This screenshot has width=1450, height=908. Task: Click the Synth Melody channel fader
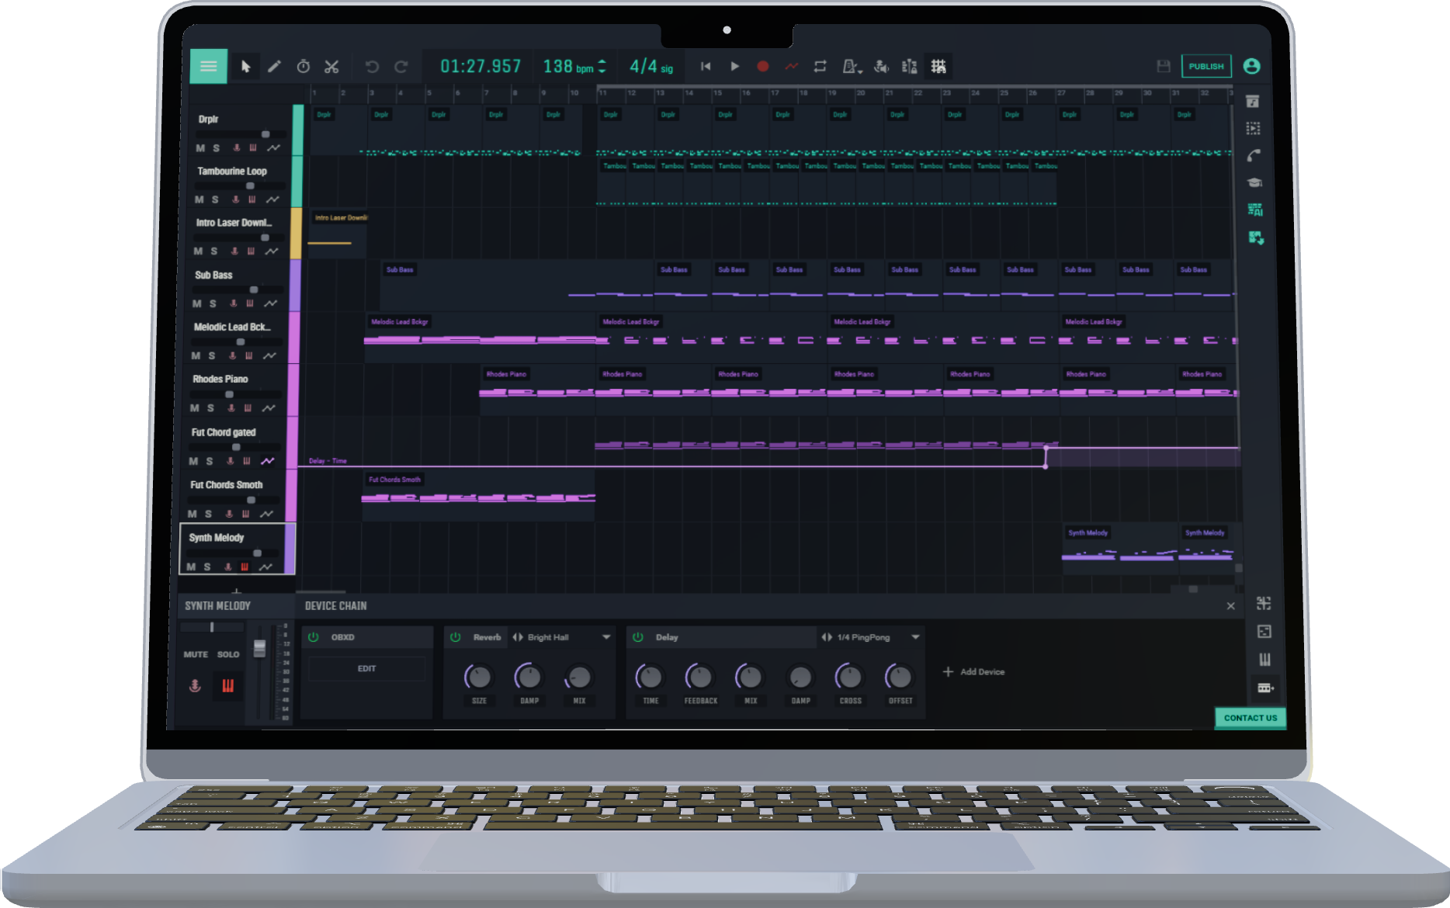[260, 649]
